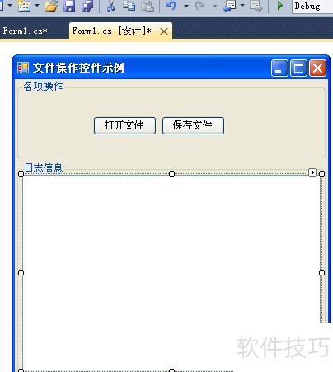This screenshot has width=333, height=372.
Task: Switch to the Form1.cs* code tab
Action: (x=26, y=31)
